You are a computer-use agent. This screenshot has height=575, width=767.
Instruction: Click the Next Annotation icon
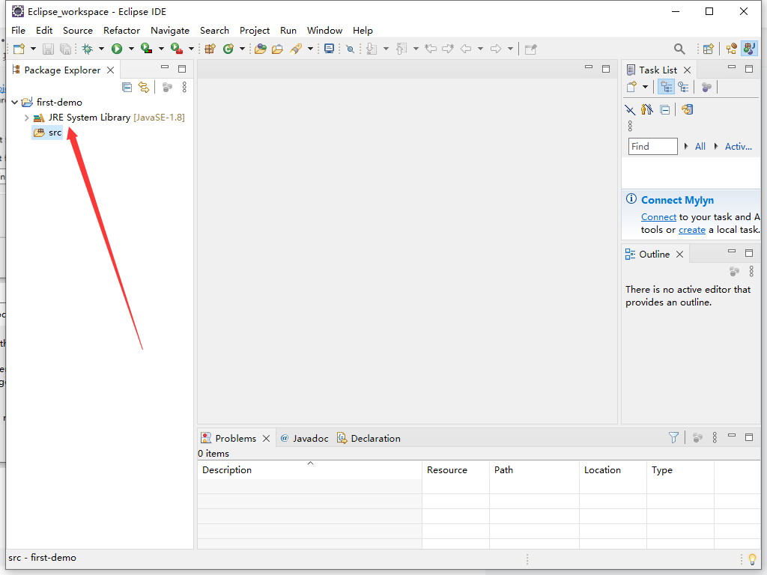click(x=372, y=49)
